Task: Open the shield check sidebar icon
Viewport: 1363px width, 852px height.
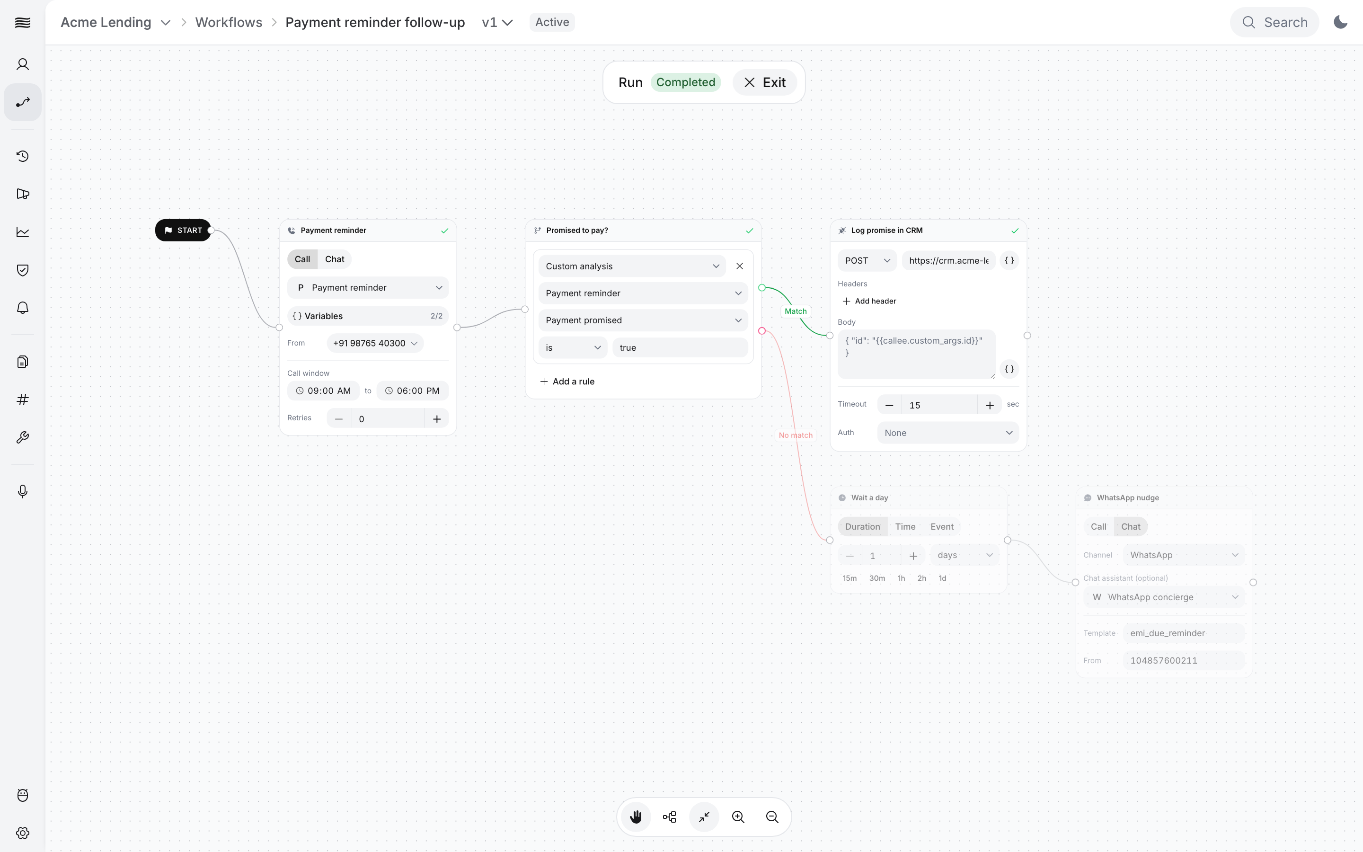Action: (x=23, y=270)
